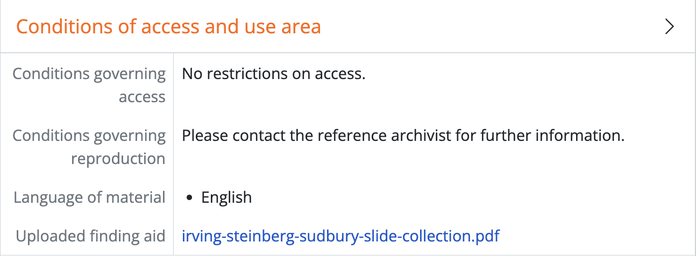Viewport: 696px width, 256px height.
Task: Expand section using the right chevron arrow
Action: point(669,27)
